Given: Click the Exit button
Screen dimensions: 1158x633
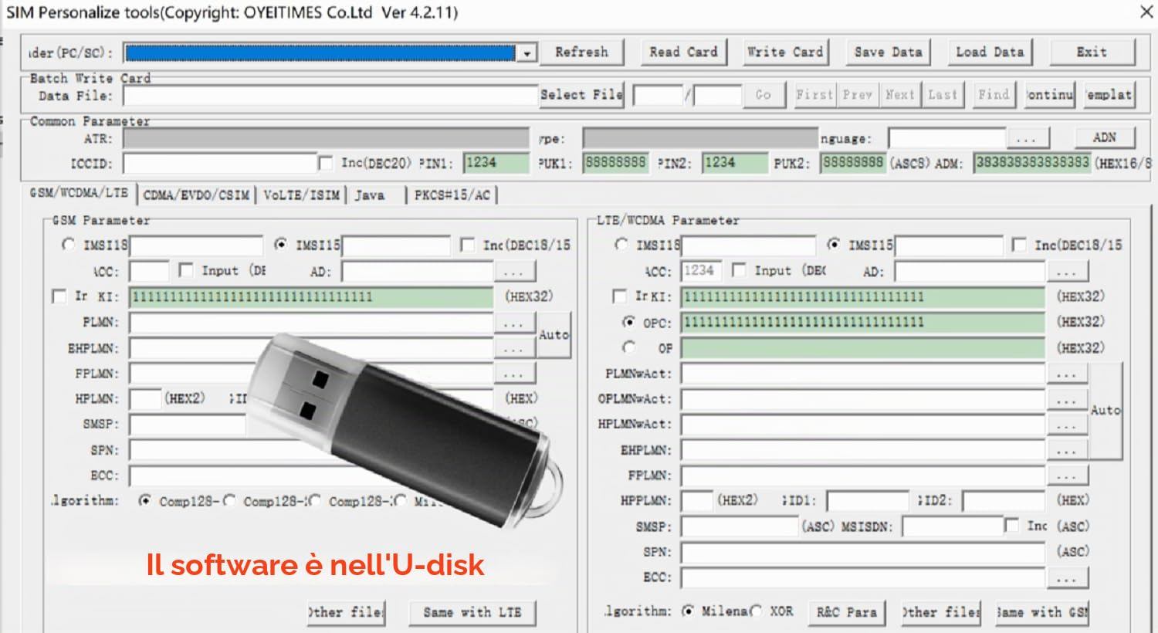Looking at the screenshot, I should point(1092,52).
